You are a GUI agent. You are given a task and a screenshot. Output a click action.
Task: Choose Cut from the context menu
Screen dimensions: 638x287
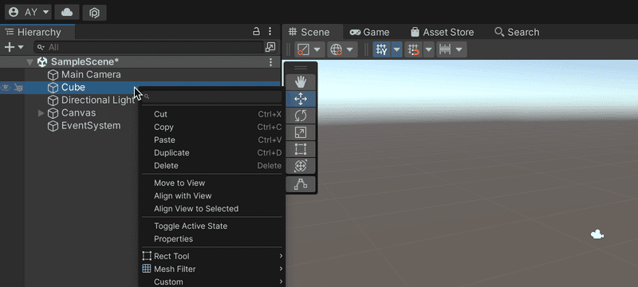[x=211, y=114]
